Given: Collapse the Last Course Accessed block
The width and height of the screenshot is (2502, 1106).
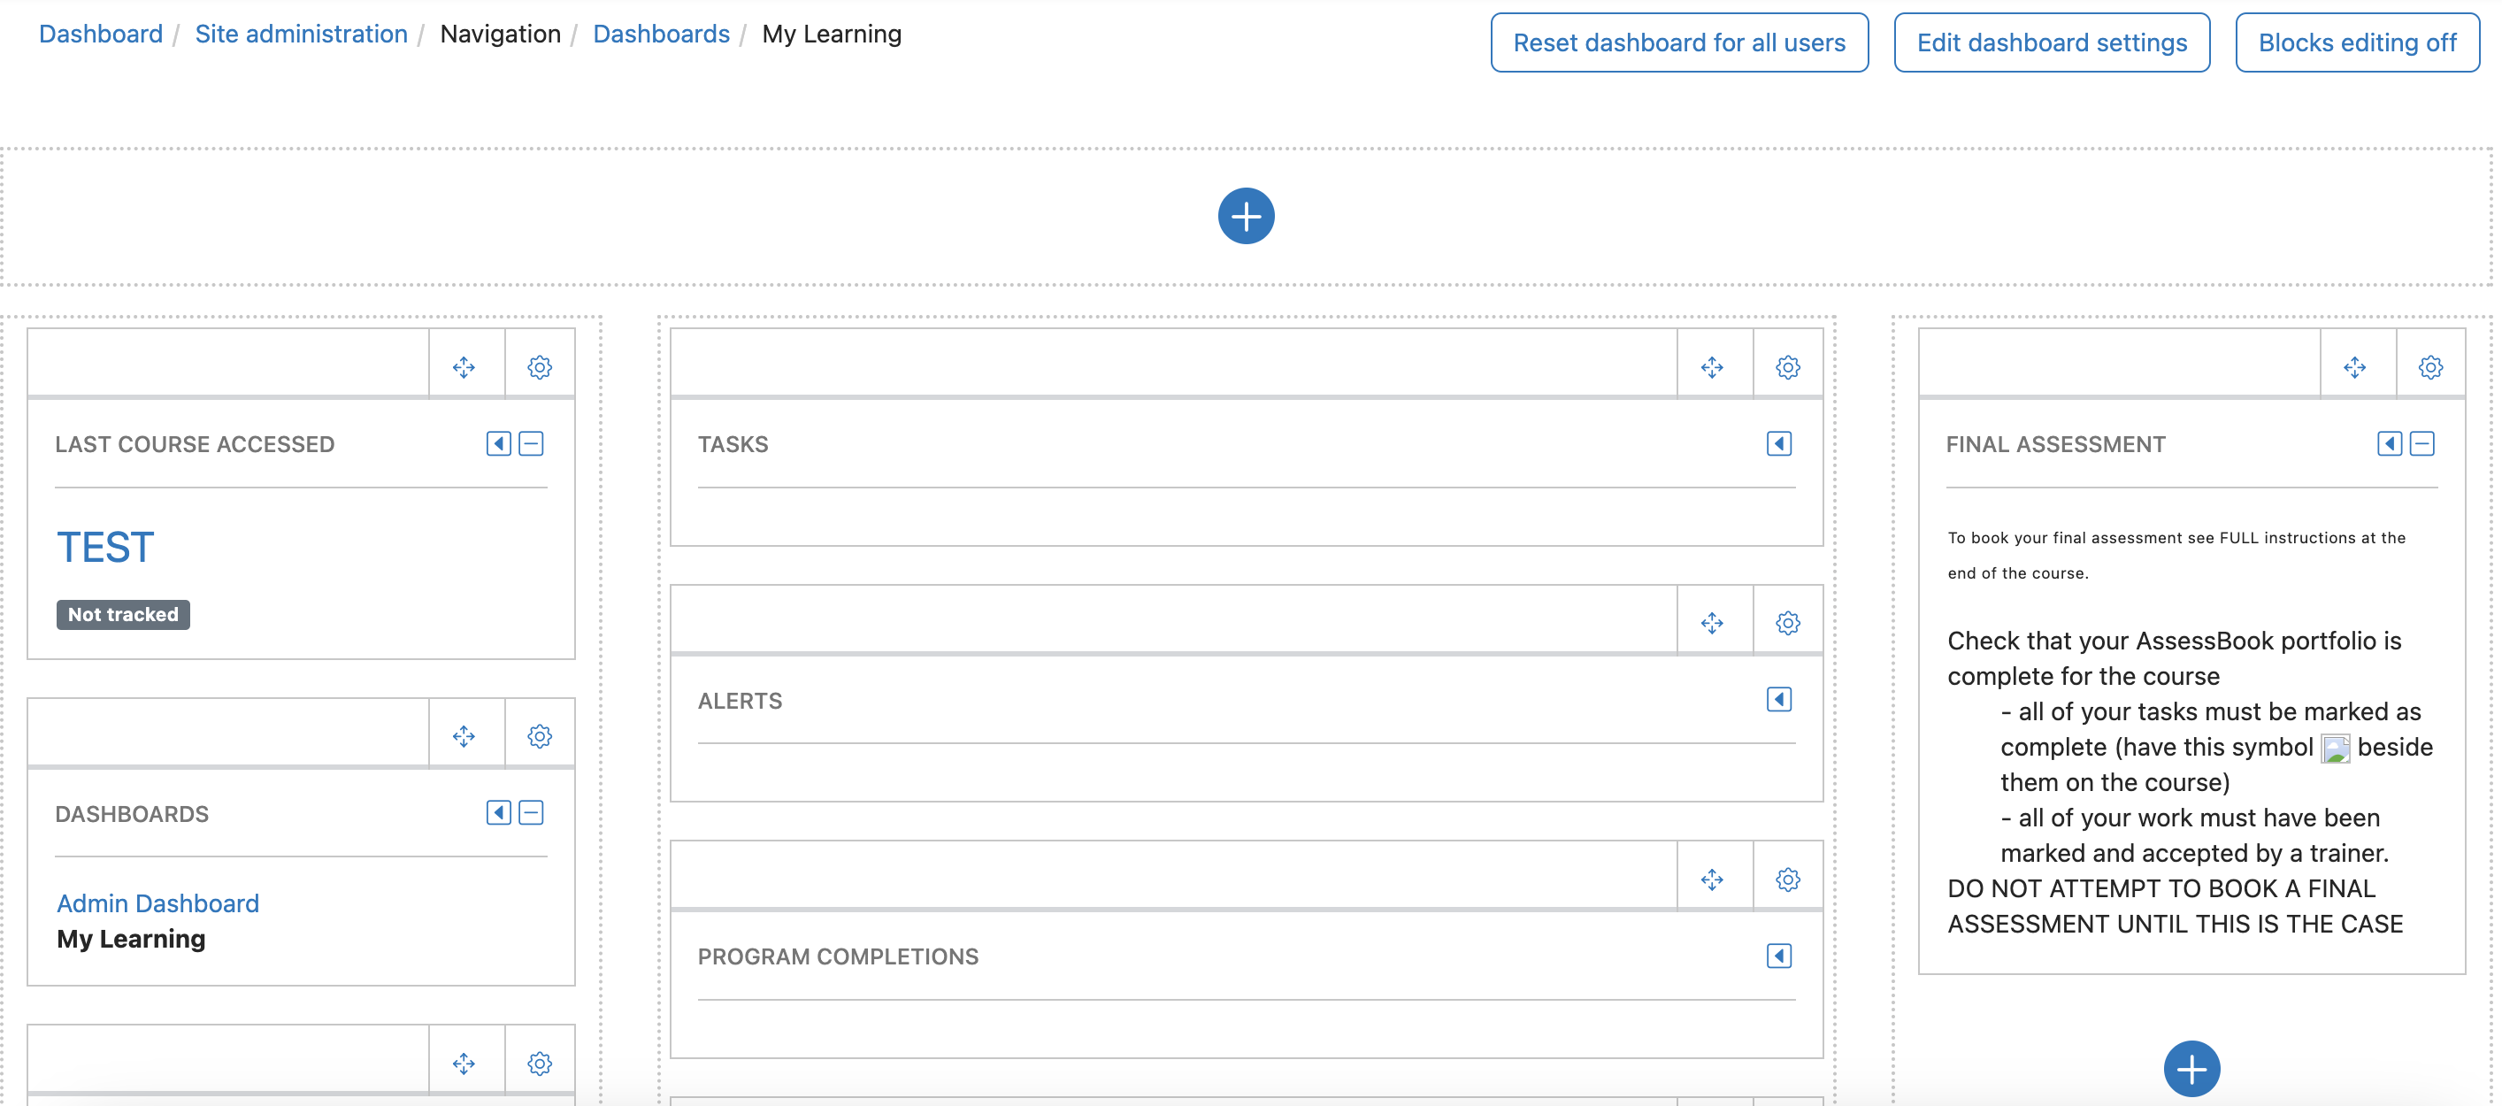Looking at the screenshot, I should 532,444.
